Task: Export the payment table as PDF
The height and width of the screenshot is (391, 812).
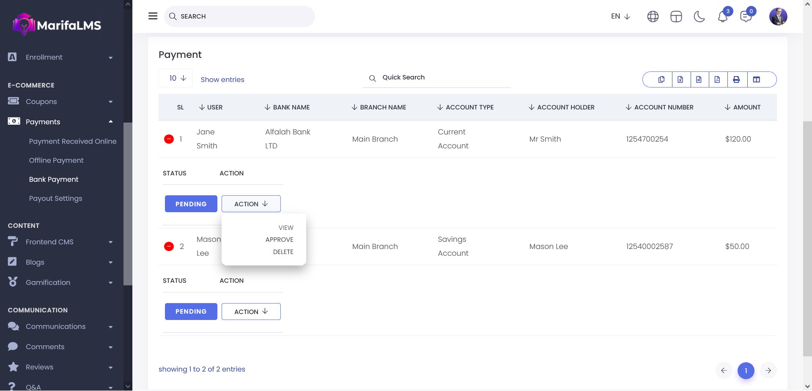Action: [717, 79]
